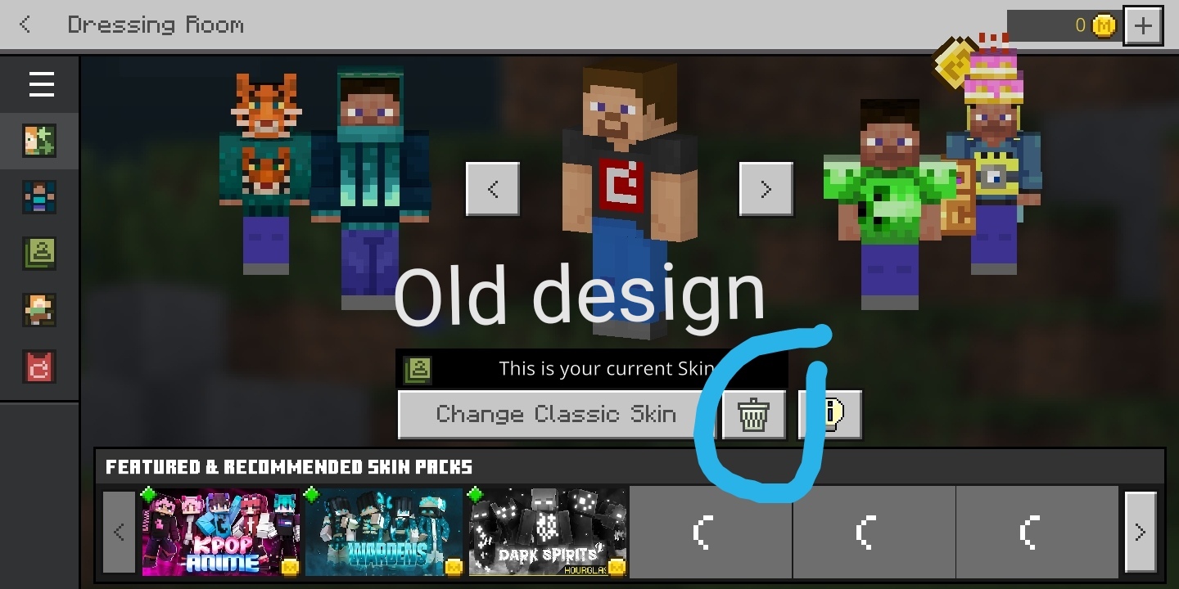Open skin info with the i button
The image size is (1179, 589).
830,414
